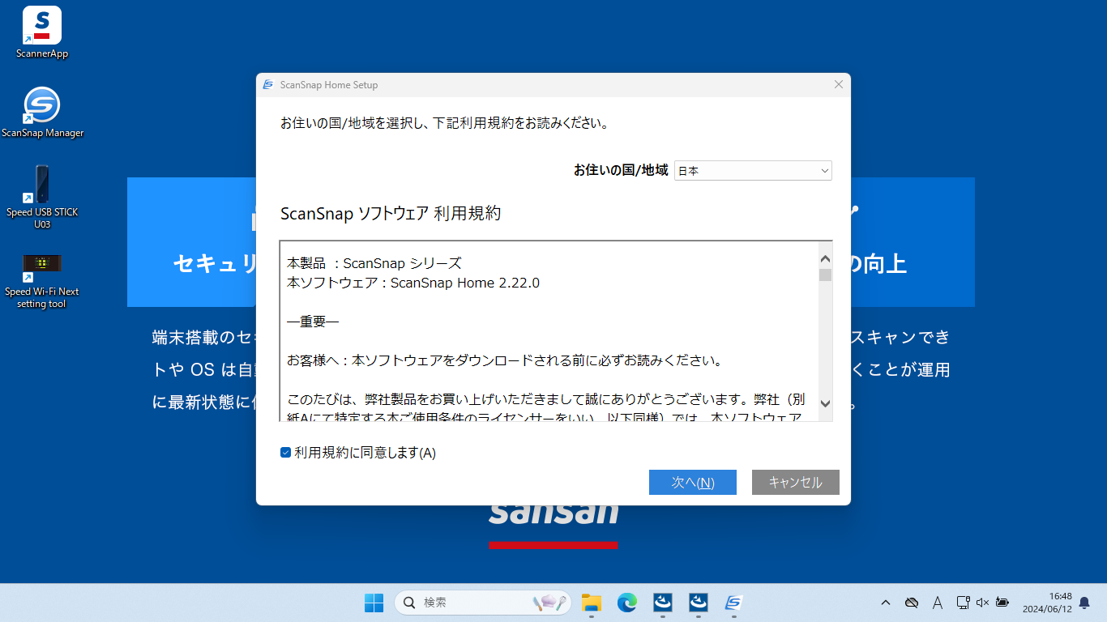
Task: Open the battery status tray icon
Action: 1002,603
